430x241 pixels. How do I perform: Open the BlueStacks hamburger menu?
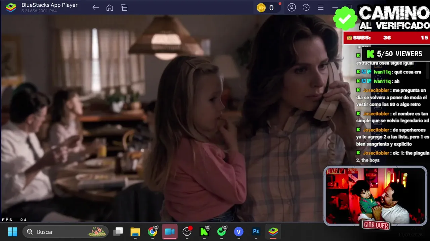click(320, 7)
